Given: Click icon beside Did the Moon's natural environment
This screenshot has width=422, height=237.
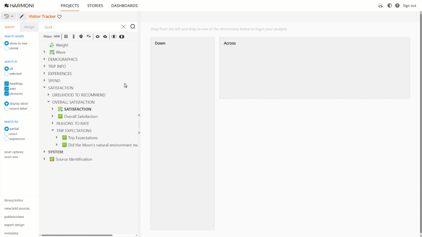Looking at the screenshot, I should point(64,145).
